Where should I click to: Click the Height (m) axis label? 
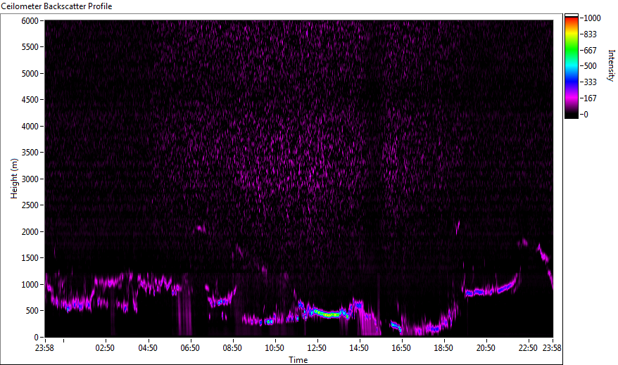[x=14, y=179]
